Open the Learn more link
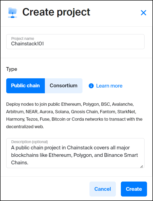Screen dimensions: 153x201 (109, 86)
